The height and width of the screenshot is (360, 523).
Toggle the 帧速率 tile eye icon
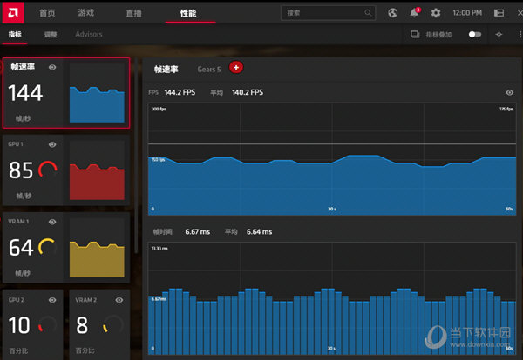[x=53, y=67]
